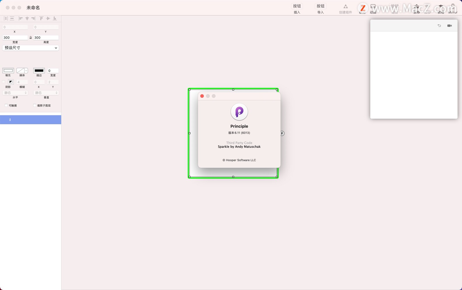Viewport: 462px width, 290px height.
Task: Click the shadow Y offset field
Action: point(53,82)
